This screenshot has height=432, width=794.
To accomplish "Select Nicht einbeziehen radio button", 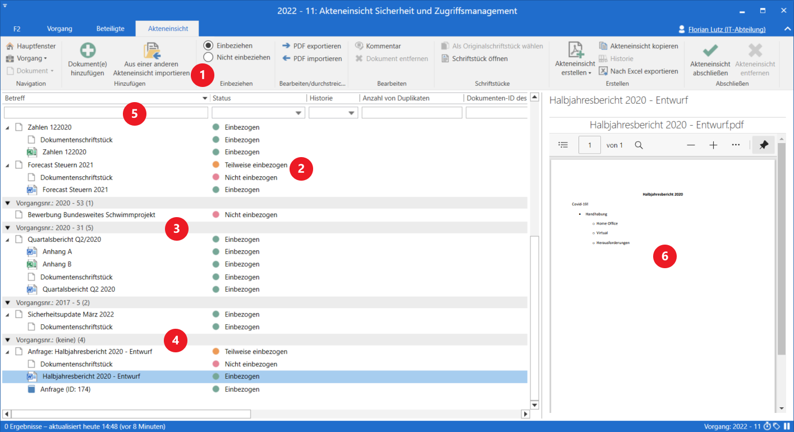I will [x=208, y=57].
